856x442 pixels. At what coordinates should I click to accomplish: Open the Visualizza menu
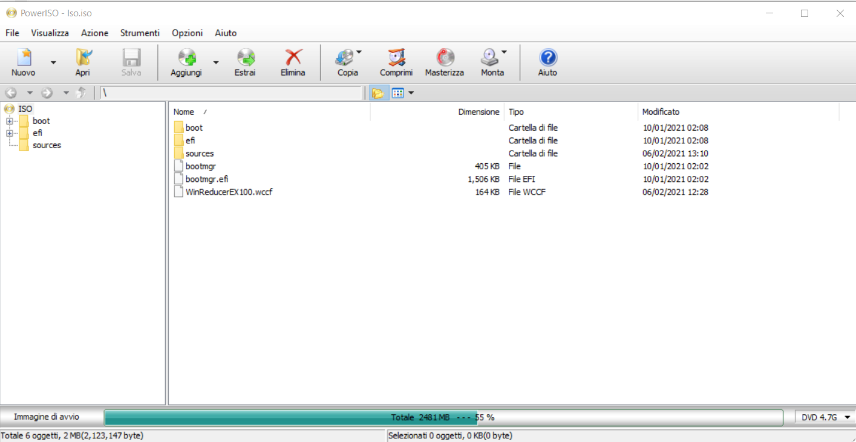(50, 33)
